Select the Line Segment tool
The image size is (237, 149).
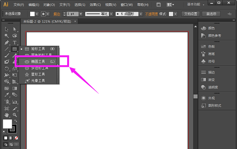click(x=6, y=49)
